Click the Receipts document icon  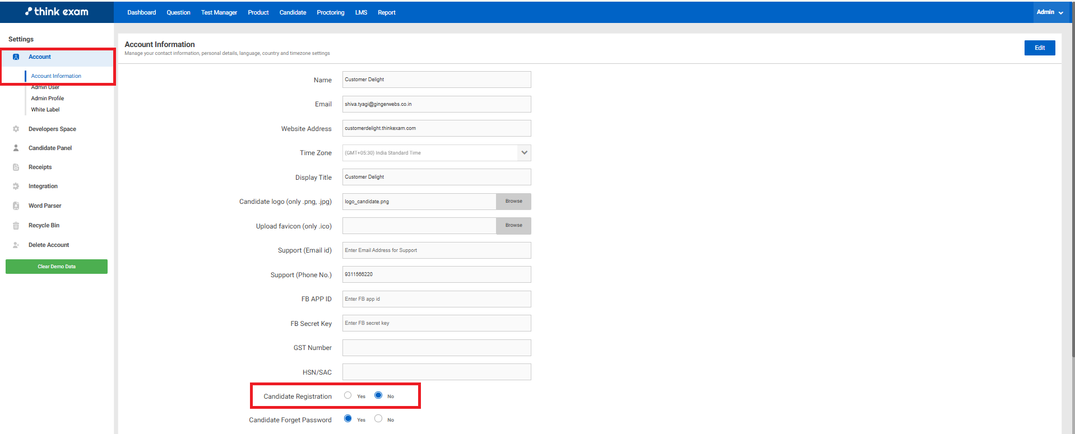coord(16,167)
